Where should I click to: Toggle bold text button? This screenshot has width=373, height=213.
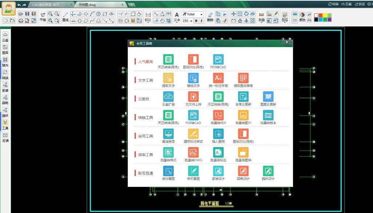pos(196,21)
